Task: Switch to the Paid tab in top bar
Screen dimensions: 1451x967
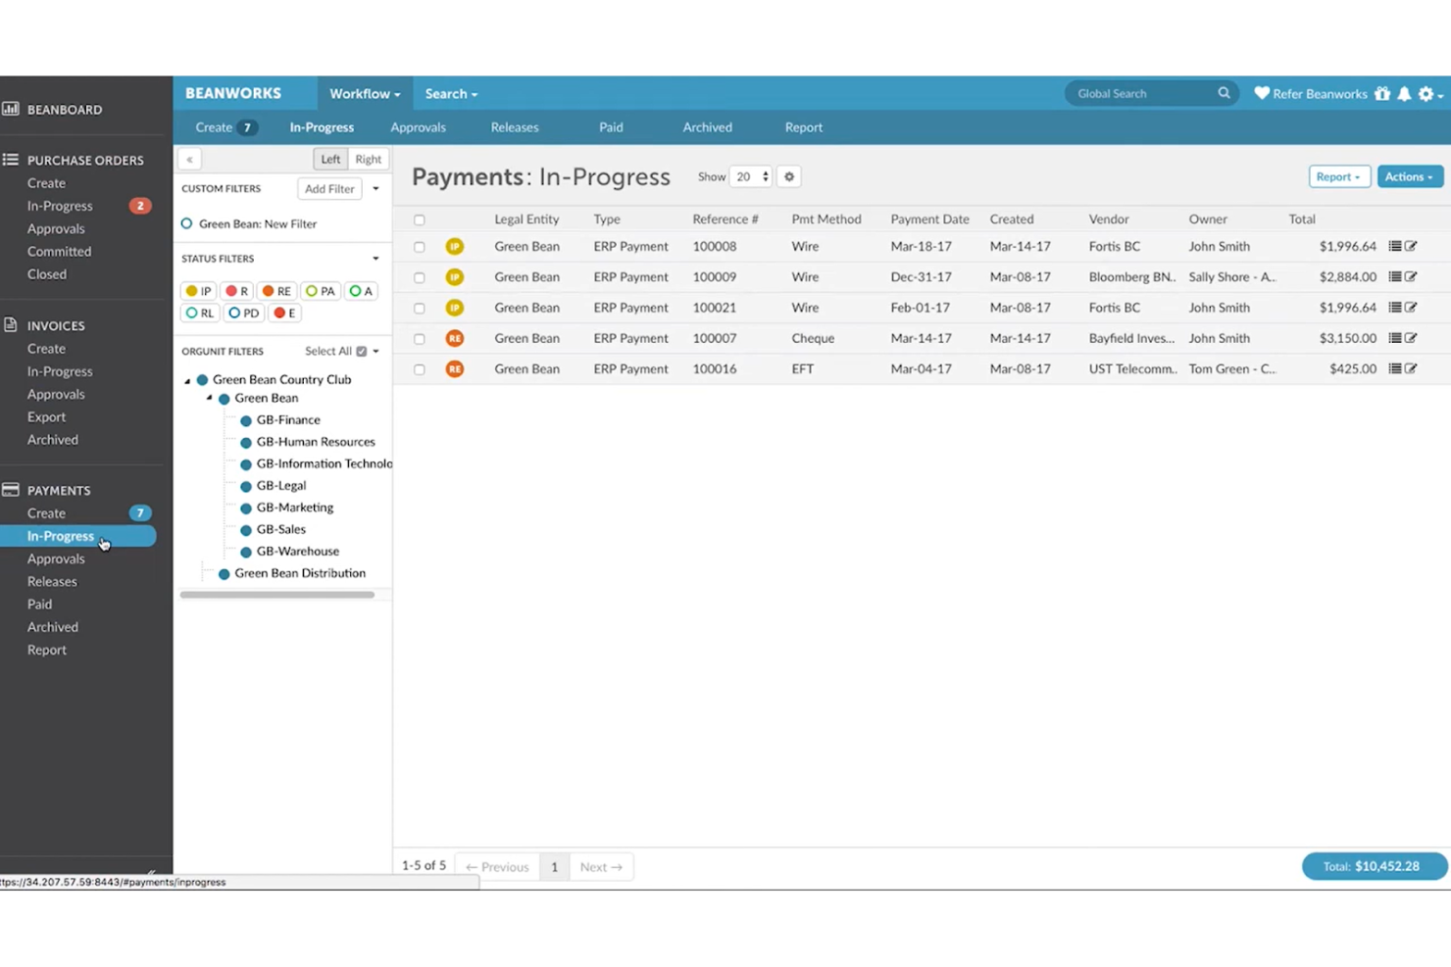Action: (611, 127)
